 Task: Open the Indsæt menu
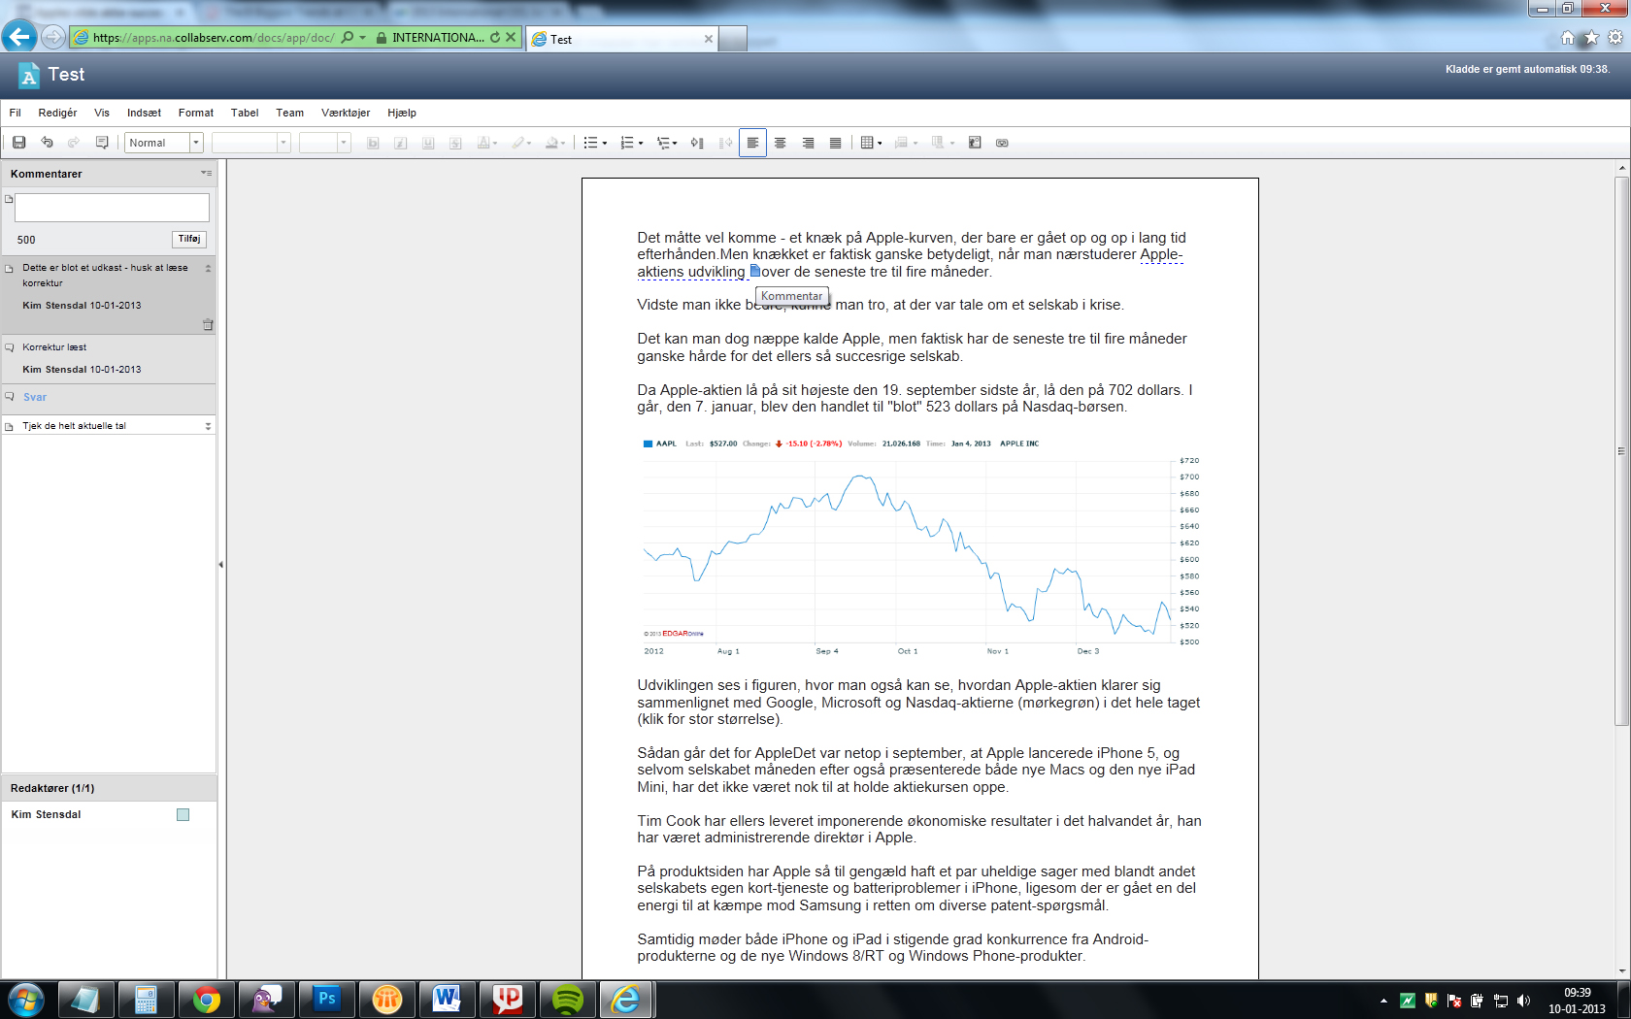[x=144, y=113]
